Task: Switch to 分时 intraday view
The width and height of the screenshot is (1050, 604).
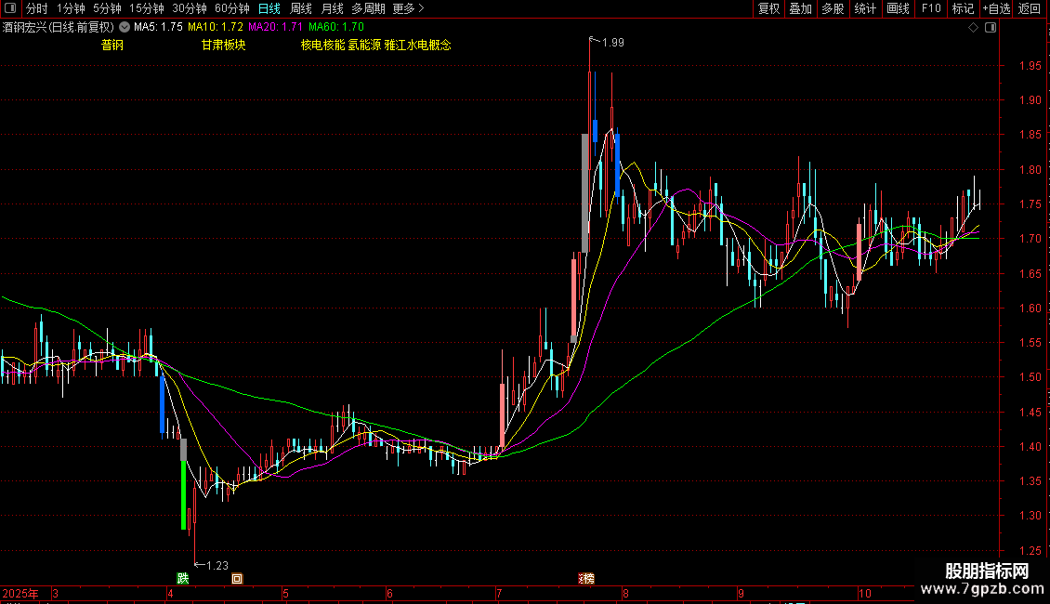Action: pos(37,8)
